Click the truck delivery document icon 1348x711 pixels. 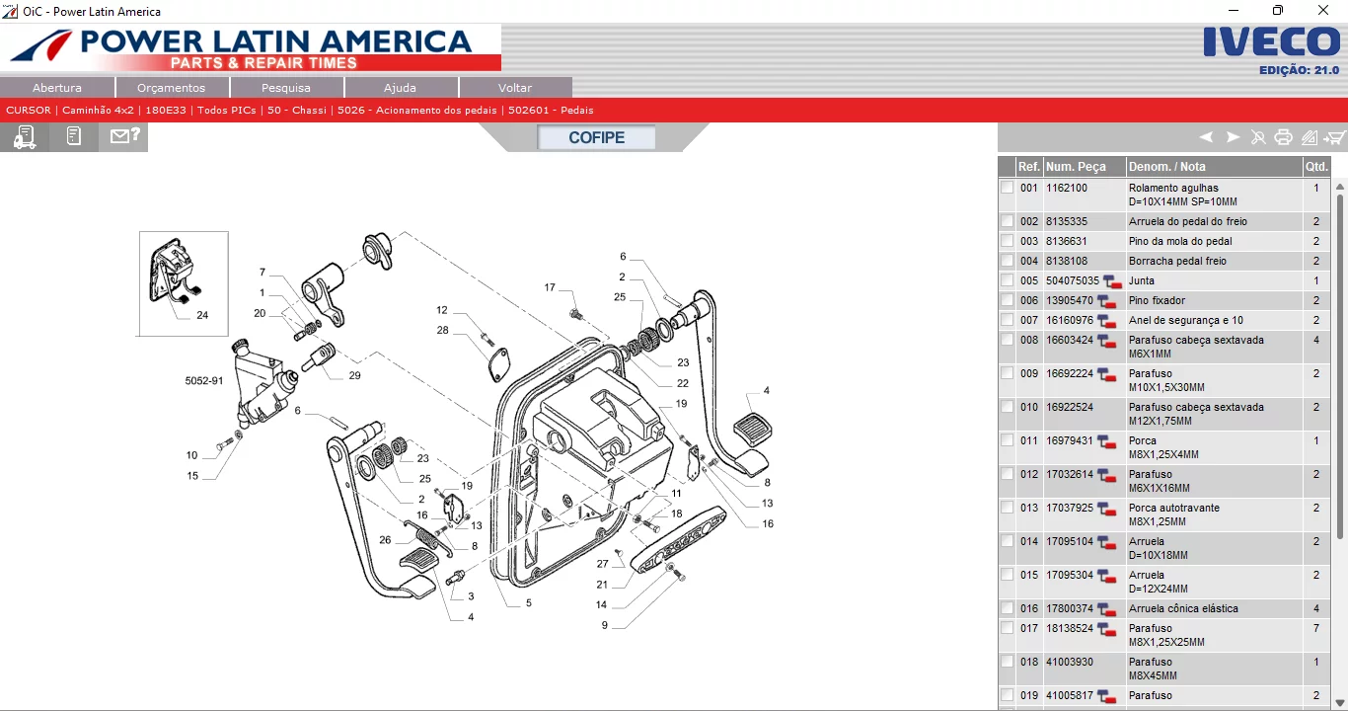coord(23,136)
